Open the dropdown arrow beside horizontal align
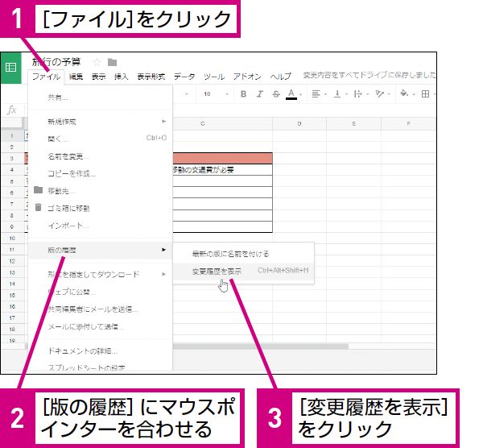 pos(325,94)
